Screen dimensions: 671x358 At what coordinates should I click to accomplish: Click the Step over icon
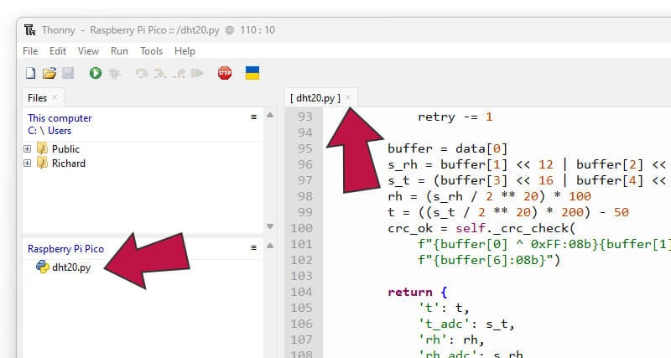tap(142, 74)
